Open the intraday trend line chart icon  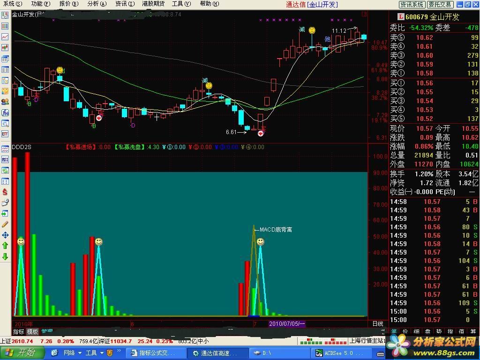(5, 37)
